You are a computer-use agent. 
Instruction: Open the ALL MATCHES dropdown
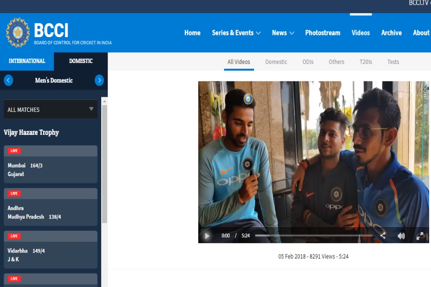point(50,109)
